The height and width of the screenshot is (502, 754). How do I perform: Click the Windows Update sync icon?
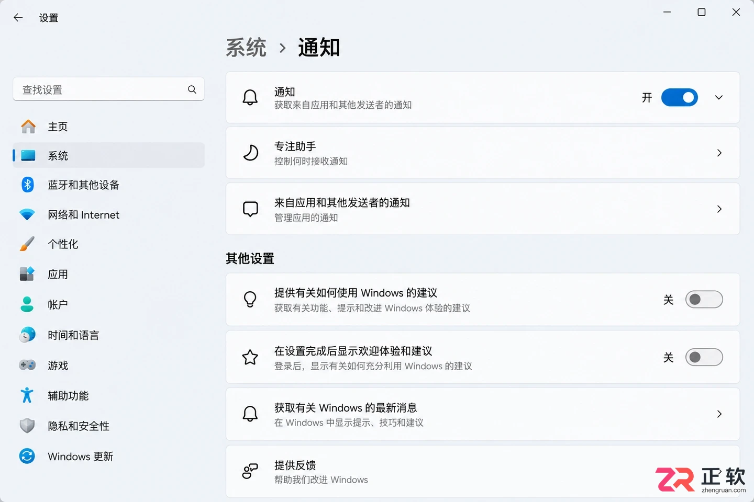coord(27,456)
